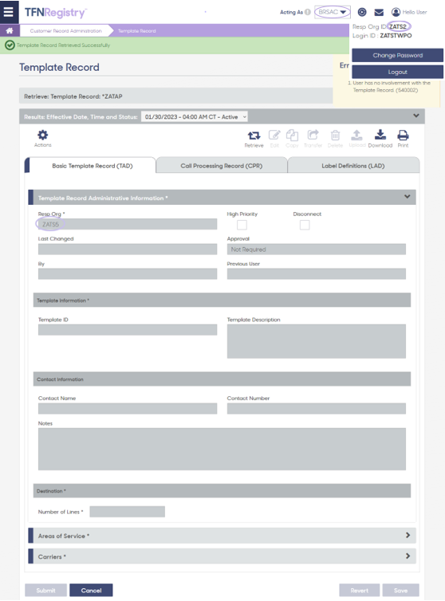This screenshot has width=445, height=601.
Task: Expand the Areas of Service section
Action: pos(222,536)
